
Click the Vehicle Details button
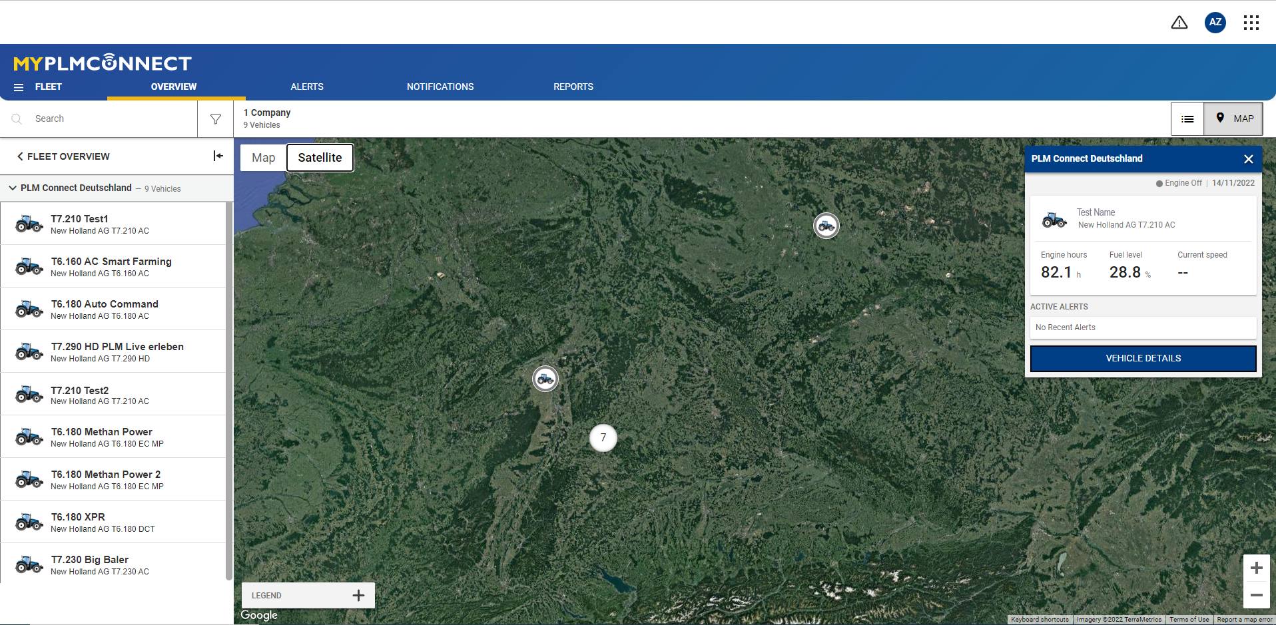1143,359
